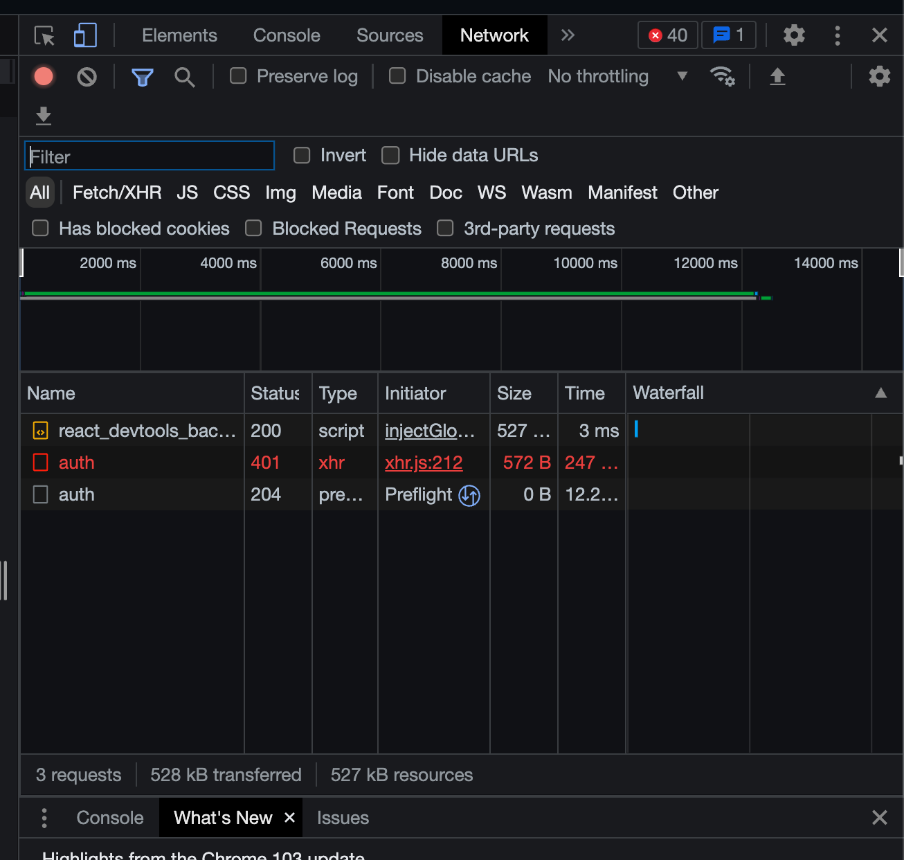Viewport: 904px width, 860px height.
Task: Check the Invert filter option
Action: pyautogui.click(x=302, y=155)
